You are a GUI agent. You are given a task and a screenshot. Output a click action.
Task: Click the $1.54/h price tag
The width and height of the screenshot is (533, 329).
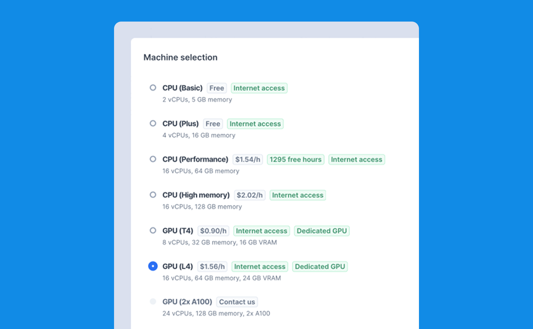click(x=248, y=159)
